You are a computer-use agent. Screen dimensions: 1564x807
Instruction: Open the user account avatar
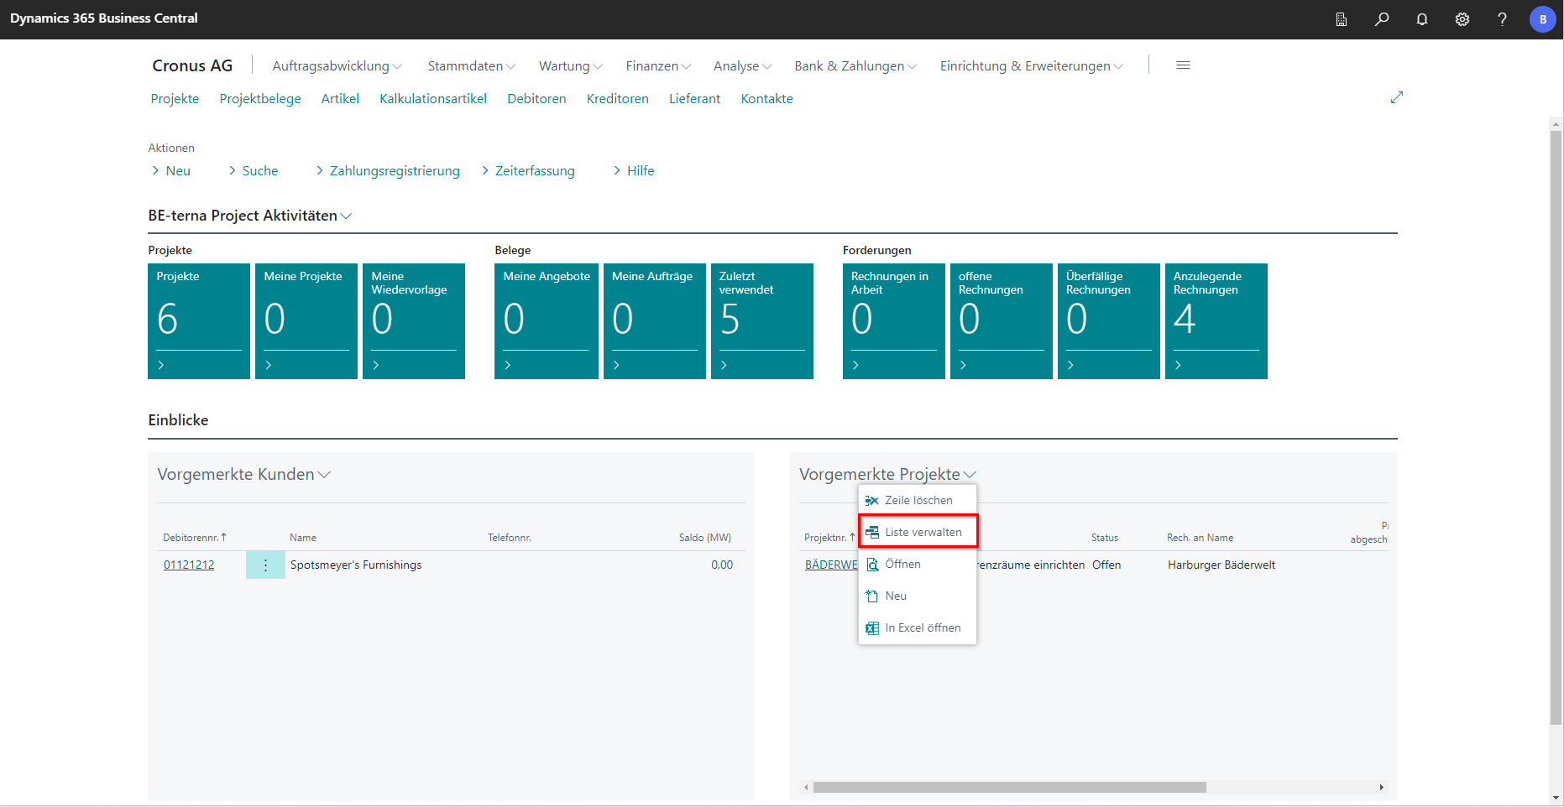(x=1542, y=19)
